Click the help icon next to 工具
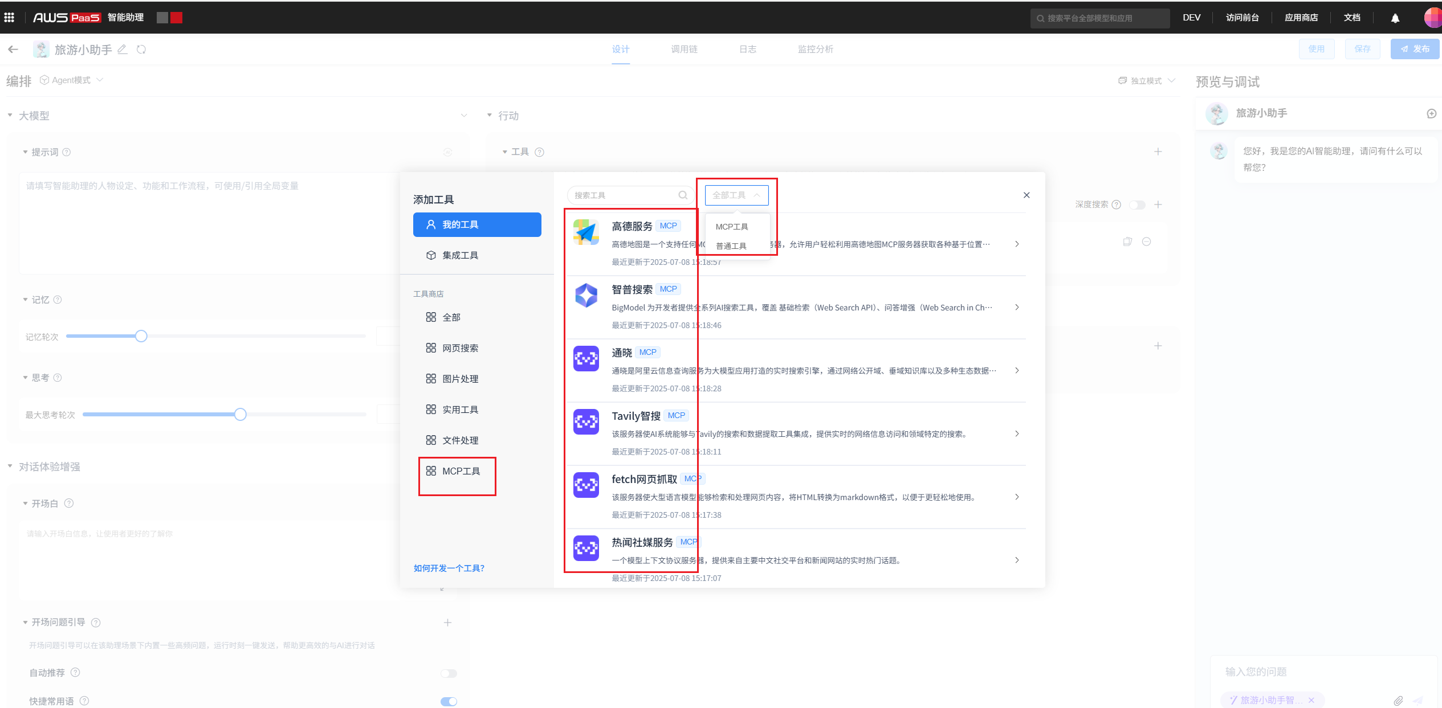1442x708 pixels. pos(540,152)
